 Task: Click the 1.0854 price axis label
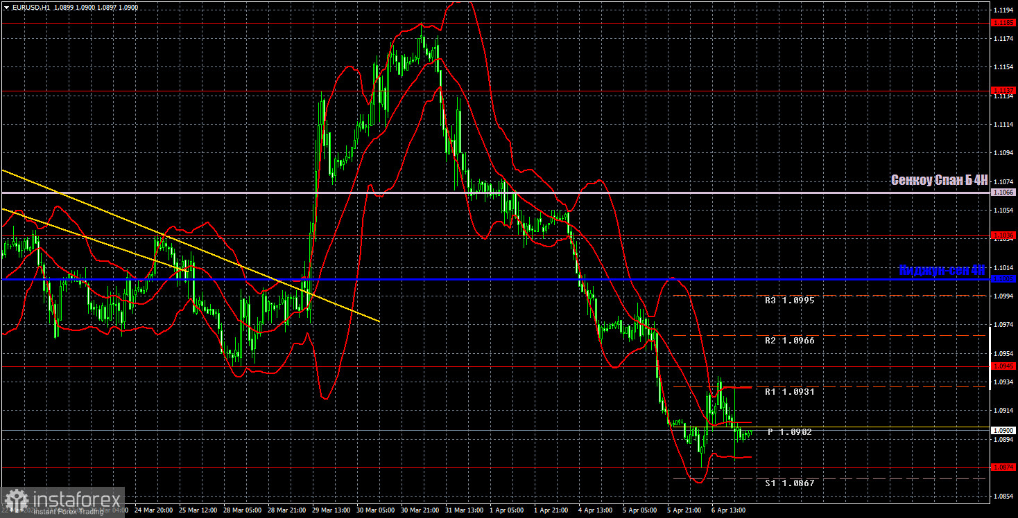(1003, 496)
